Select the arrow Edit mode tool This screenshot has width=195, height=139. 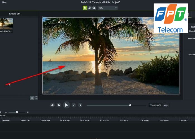click(85, 8)
